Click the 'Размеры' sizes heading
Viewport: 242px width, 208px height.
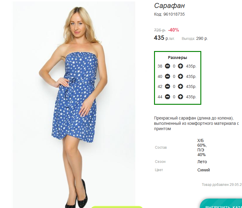coord(177,58)
